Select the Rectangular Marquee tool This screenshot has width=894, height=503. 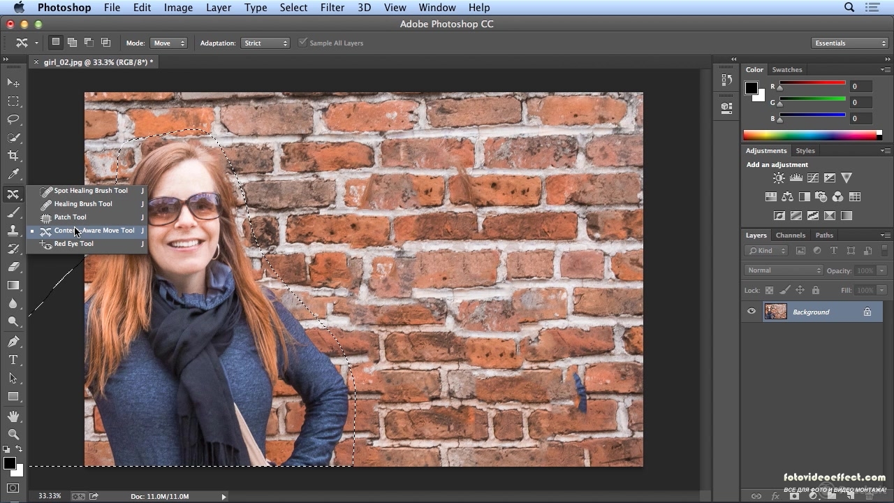pos(13,101)
